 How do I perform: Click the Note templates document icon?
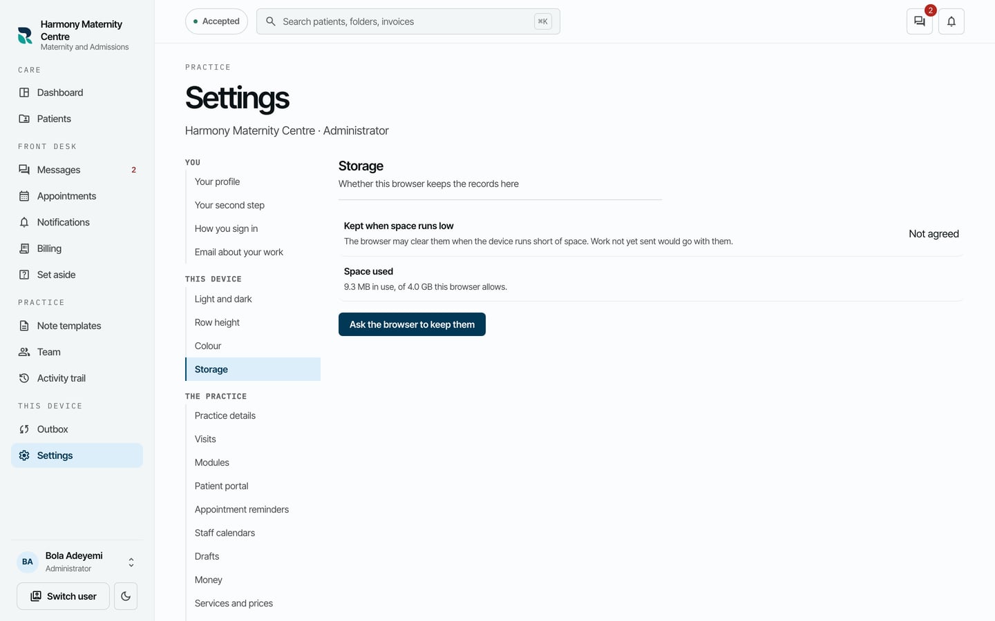point(24,326)
